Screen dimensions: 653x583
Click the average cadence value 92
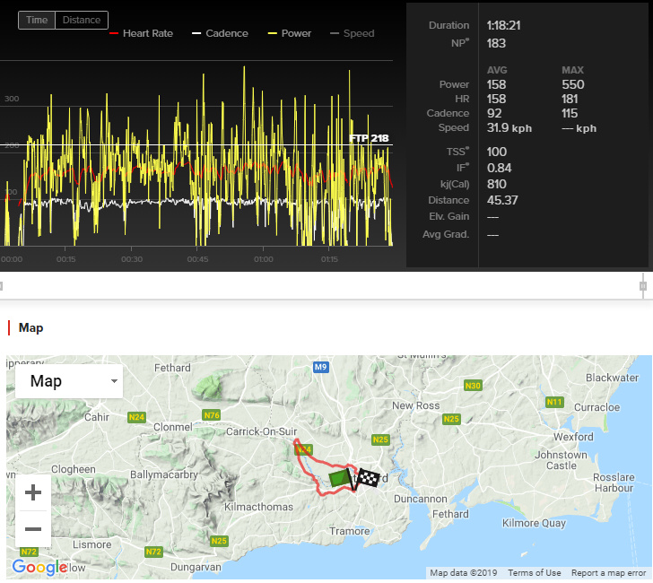point(494,113)
